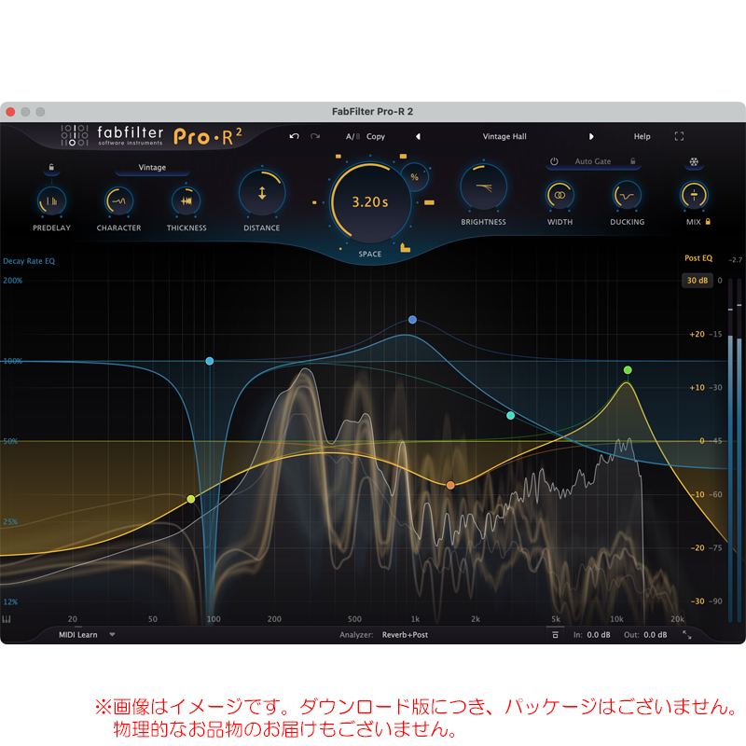This screenshot has height=746, width=746.
Task: Toggle the predelay lock icon
Action: click(51, 168)
